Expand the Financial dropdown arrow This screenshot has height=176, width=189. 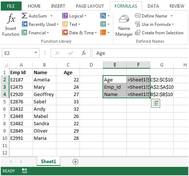[48, 33]
